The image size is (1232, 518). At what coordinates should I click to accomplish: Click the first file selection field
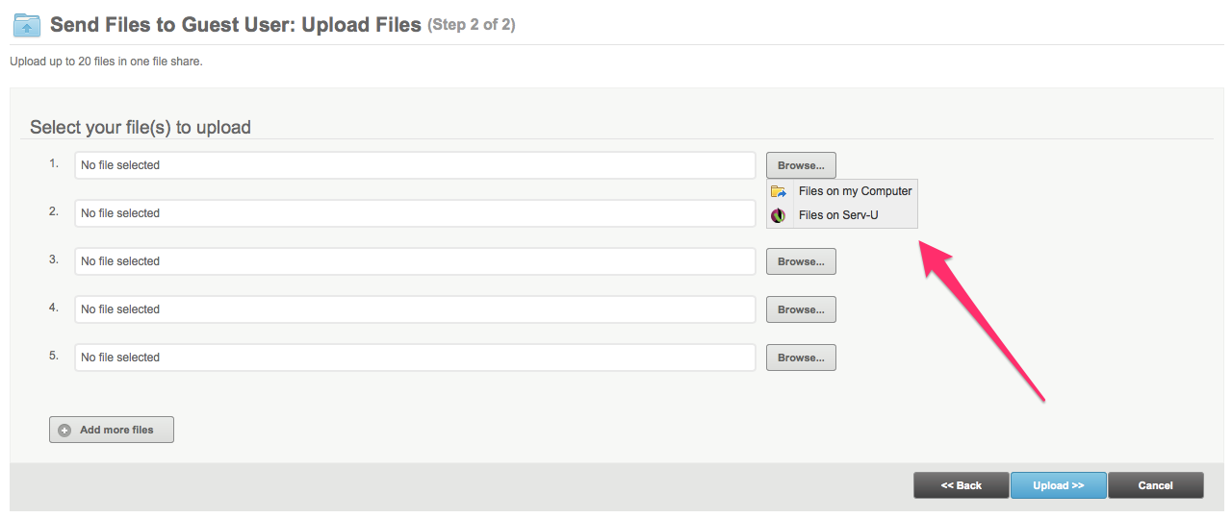coord(415,165)
